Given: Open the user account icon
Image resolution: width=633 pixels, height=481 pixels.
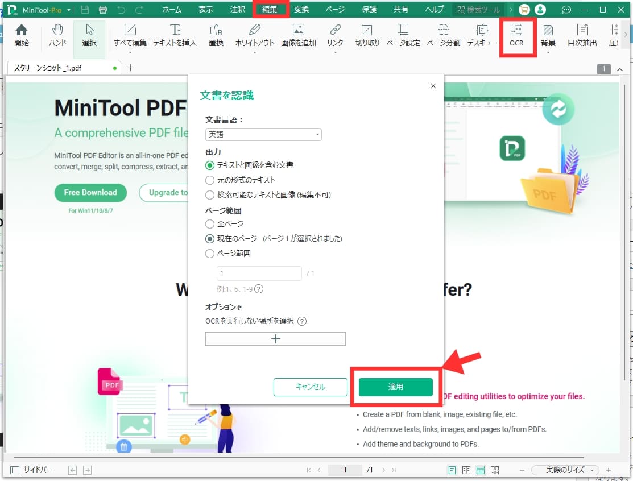Looking at the screenshot, I should click(x=540, y=10).
